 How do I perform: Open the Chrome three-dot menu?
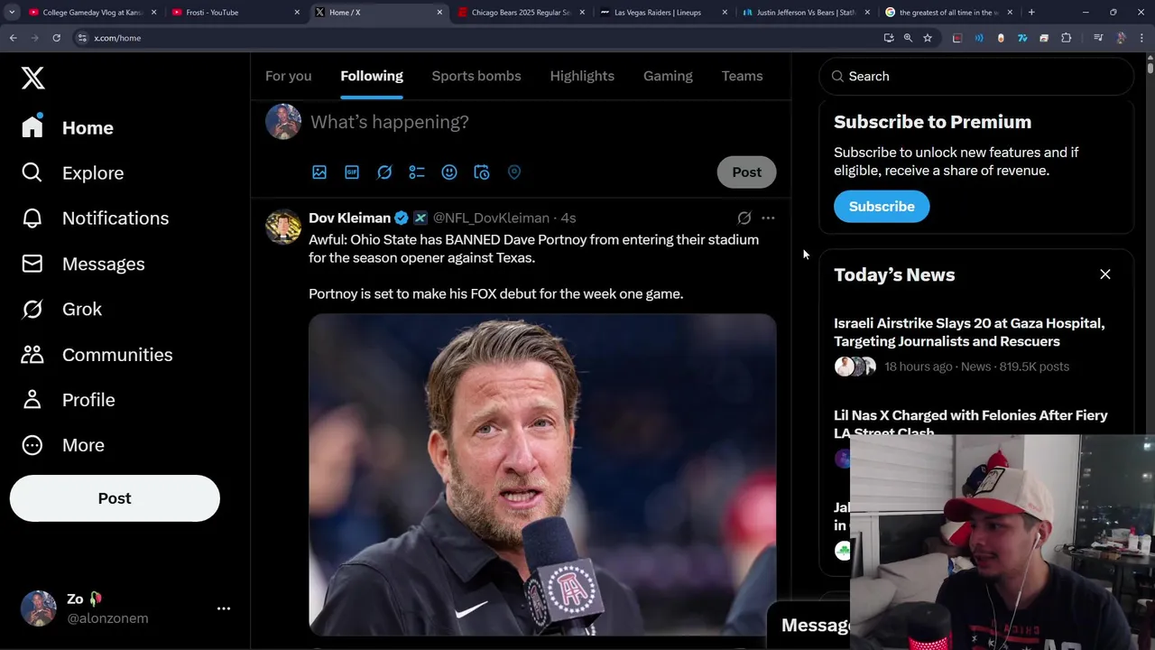coord(1141,38)
